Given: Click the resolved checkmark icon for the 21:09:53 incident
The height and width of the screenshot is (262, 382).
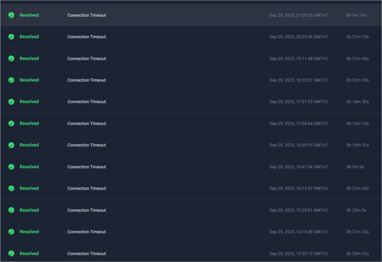Looking at the screenshot, I should pyautogui.click(x=11, y=15).
